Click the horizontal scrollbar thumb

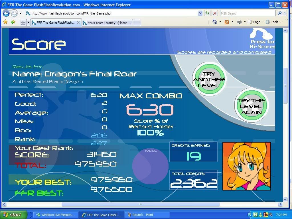click(x=141, y=204)
